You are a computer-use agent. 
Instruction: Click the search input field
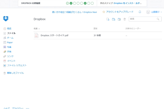[145, 19]
